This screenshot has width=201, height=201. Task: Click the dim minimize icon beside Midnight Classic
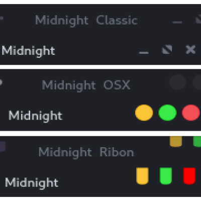point(177,22)
